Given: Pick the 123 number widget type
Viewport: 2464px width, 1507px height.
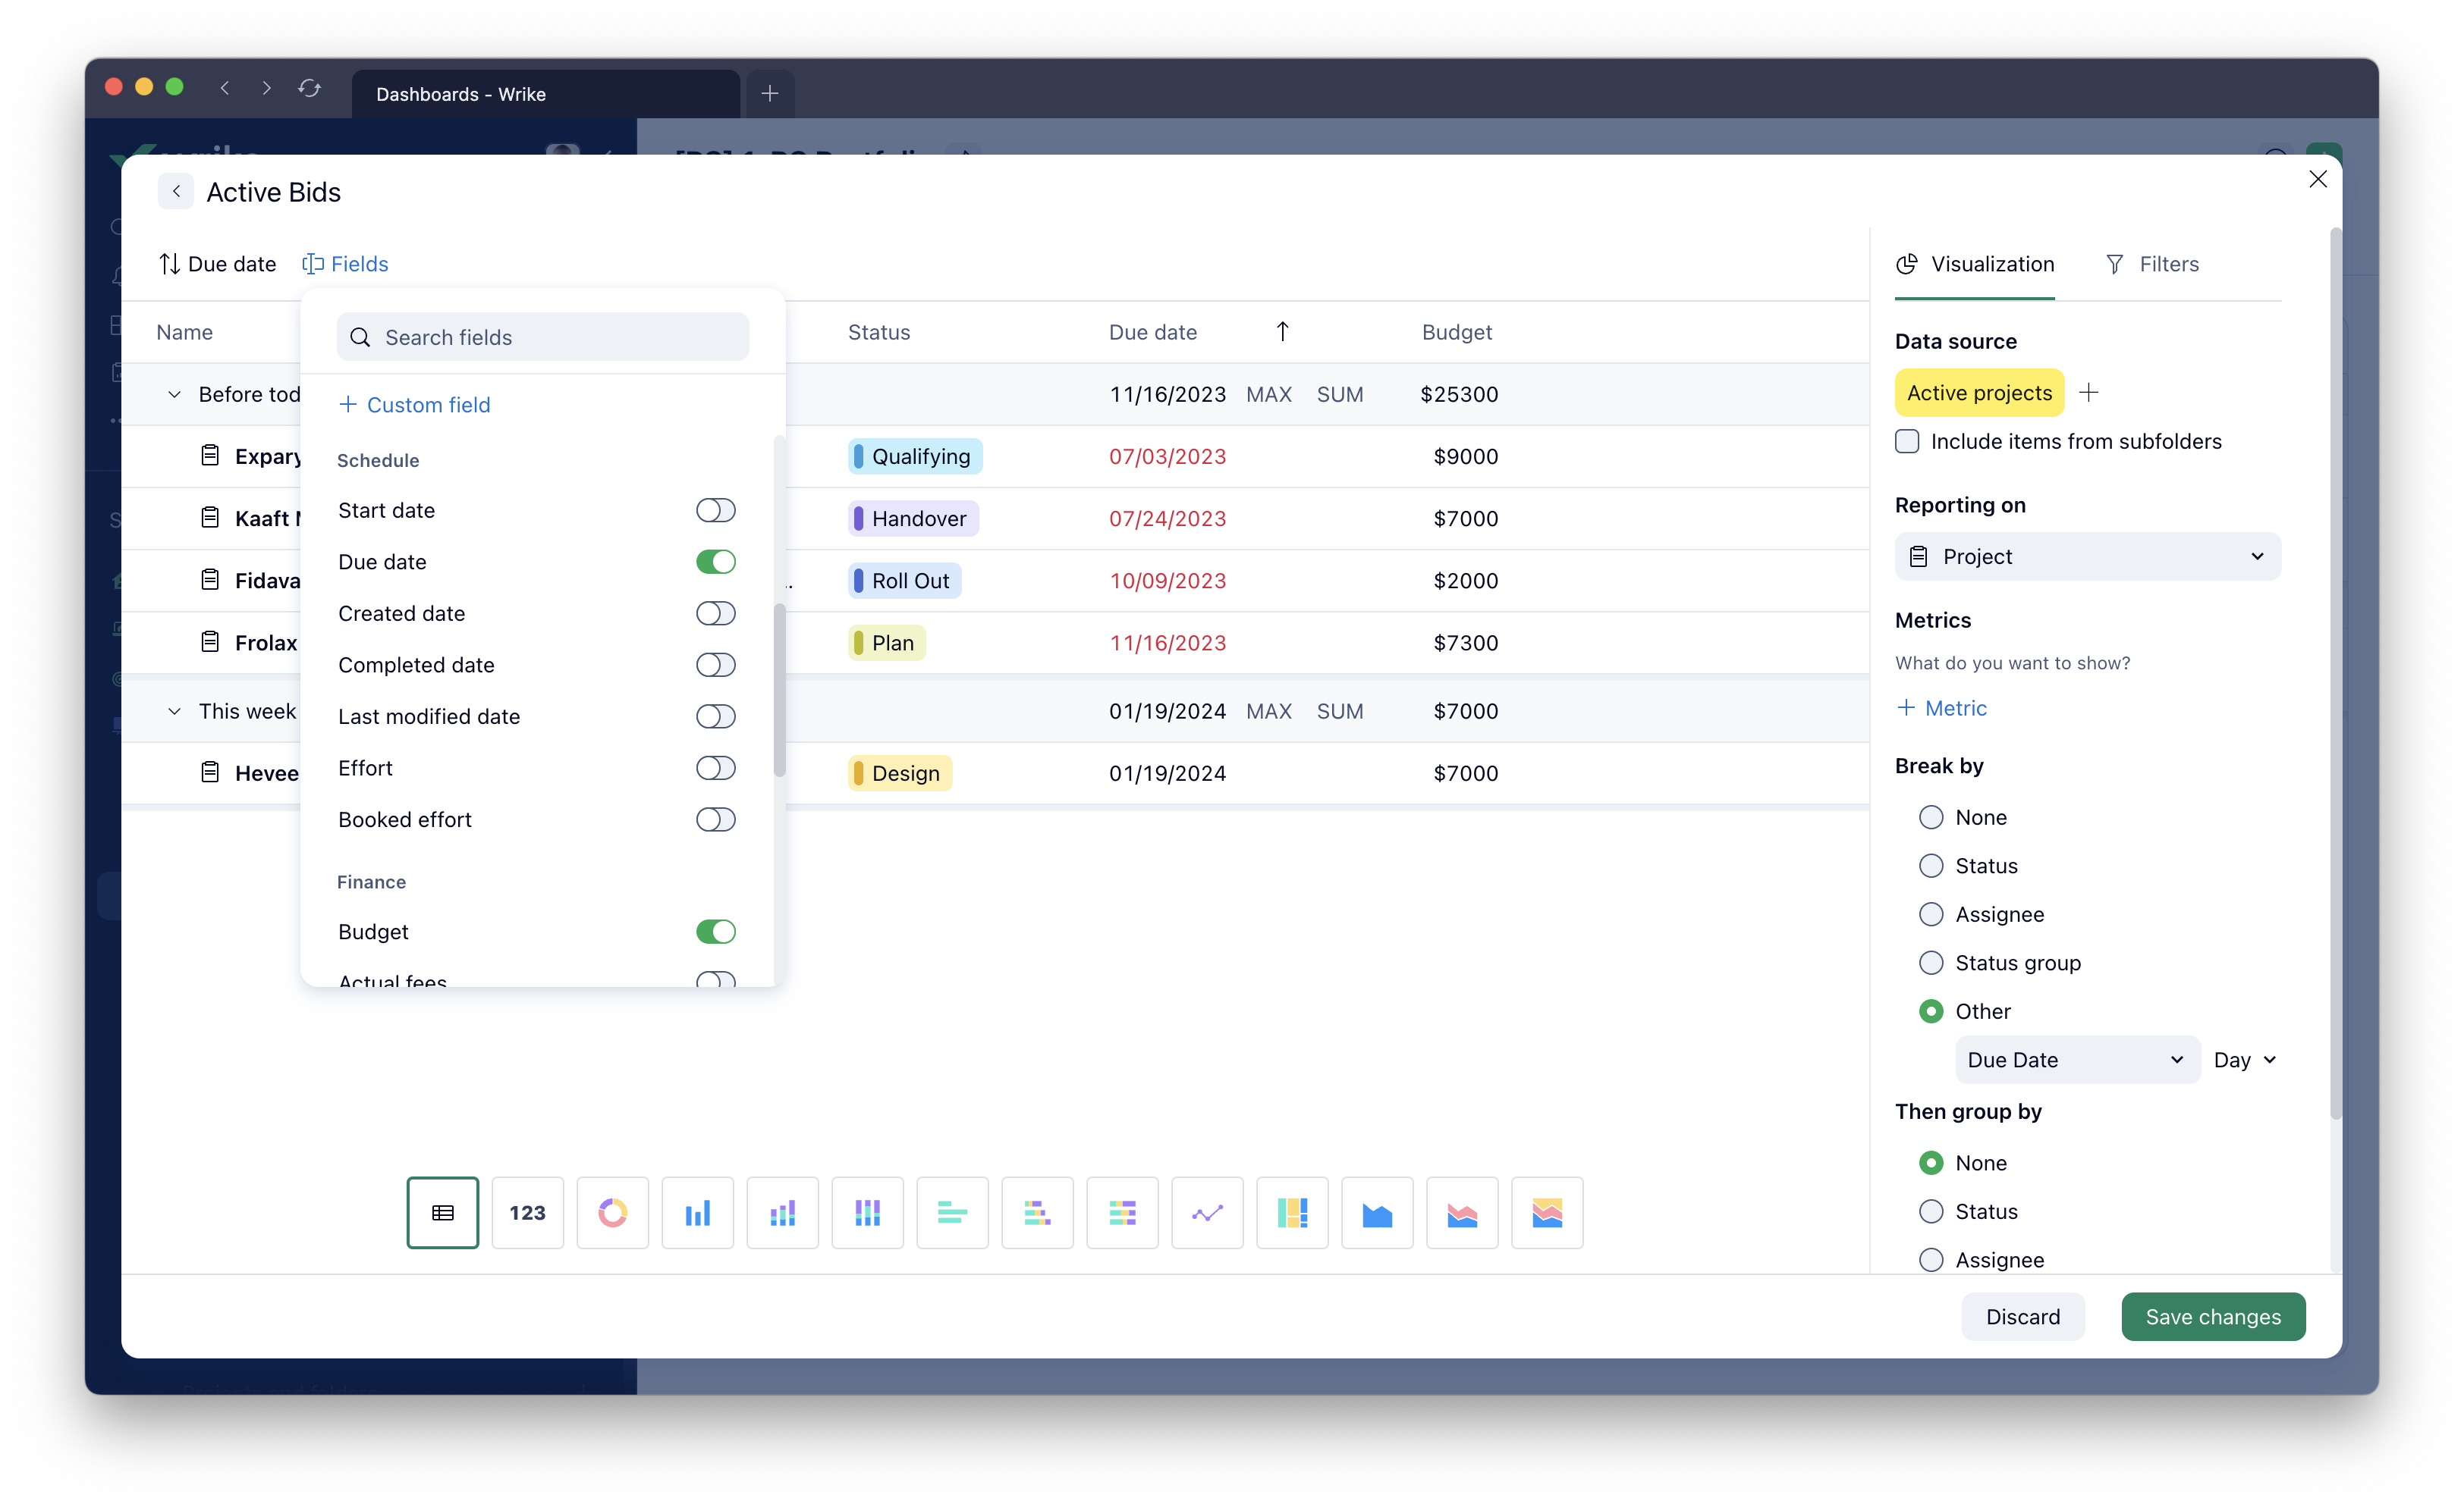Looking at the screenshot, I should point(527,1212).
